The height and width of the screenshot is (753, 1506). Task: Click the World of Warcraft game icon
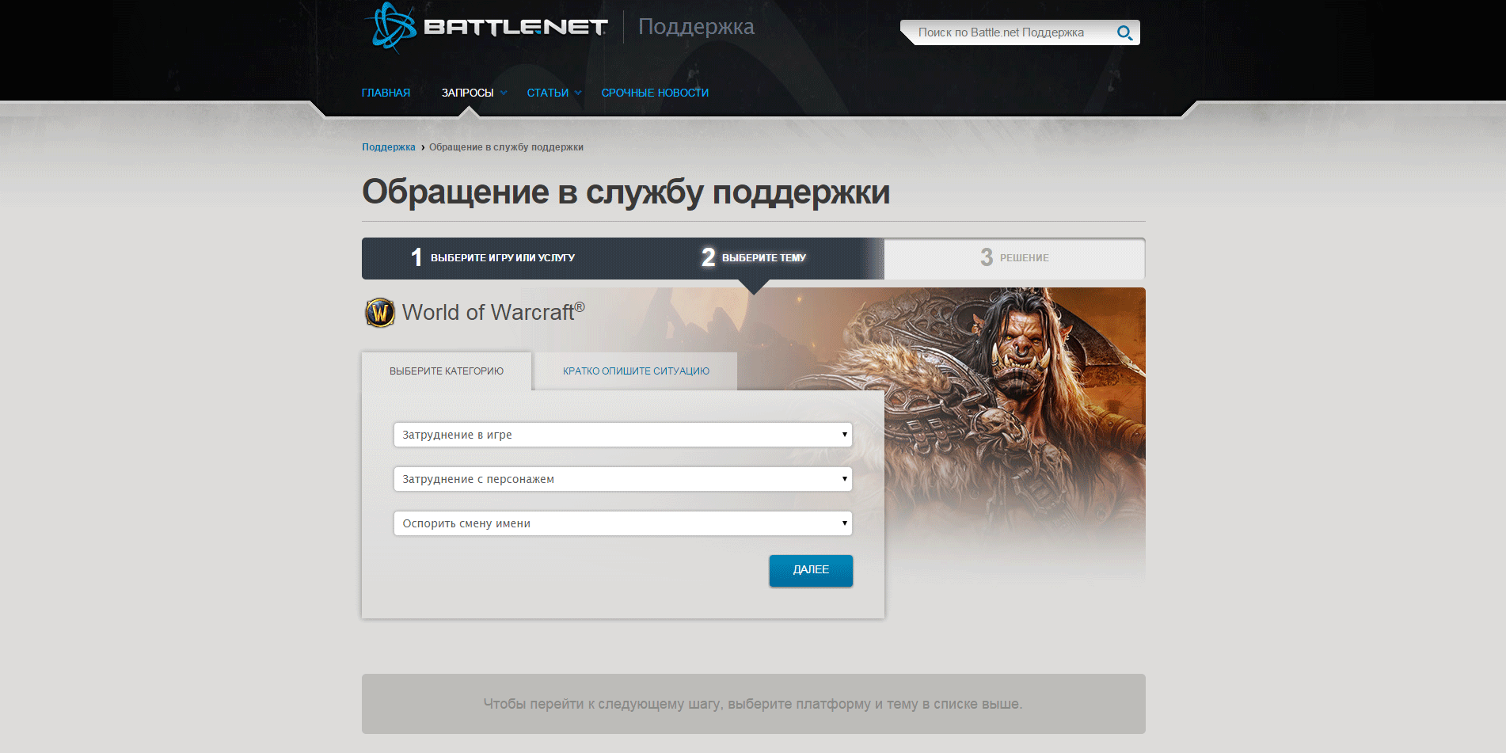coord(380,312)
